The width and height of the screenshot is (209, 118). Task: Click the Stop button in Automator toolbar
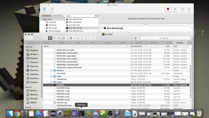point(182,9)
